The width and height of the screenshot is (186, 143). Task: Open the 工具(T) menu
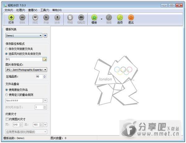[x=45, y=10]
